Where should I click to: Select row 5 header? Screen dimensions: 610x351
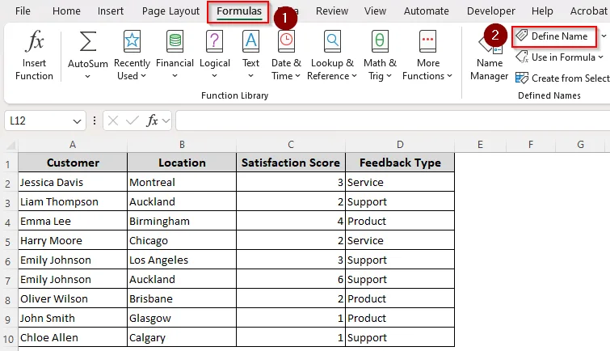click(8, 242)
